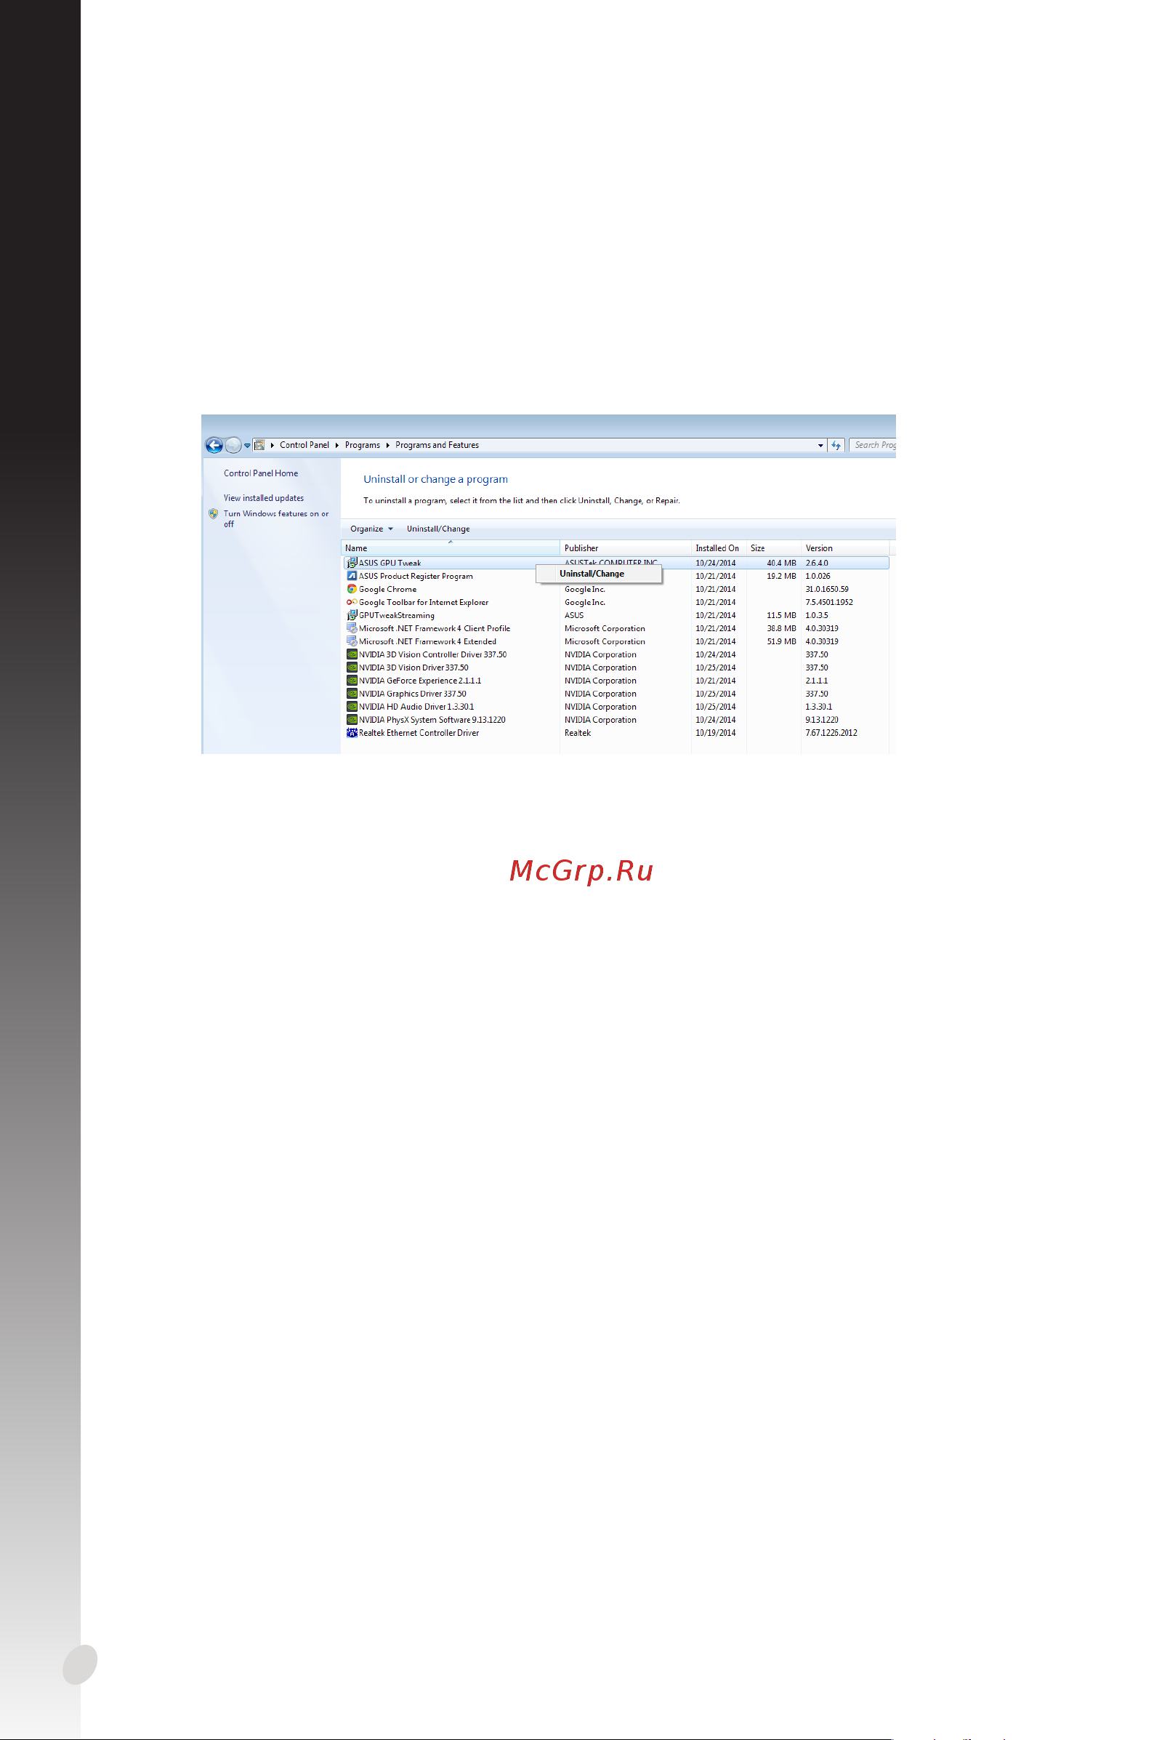Click the Realtek publisher cell
The width and height of the screenshot is (1154, 1740).
pos(578,733)
